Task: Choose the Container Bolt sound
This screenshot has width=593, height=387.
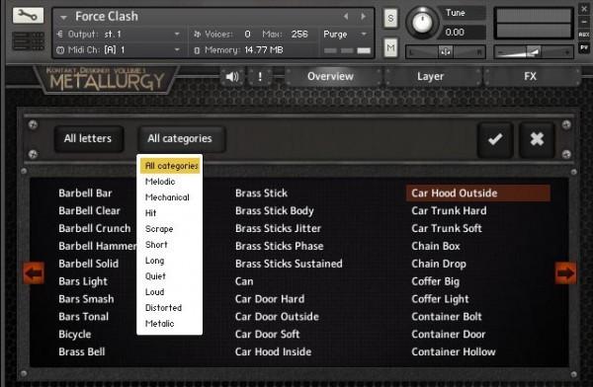Action: click(447, 317)
